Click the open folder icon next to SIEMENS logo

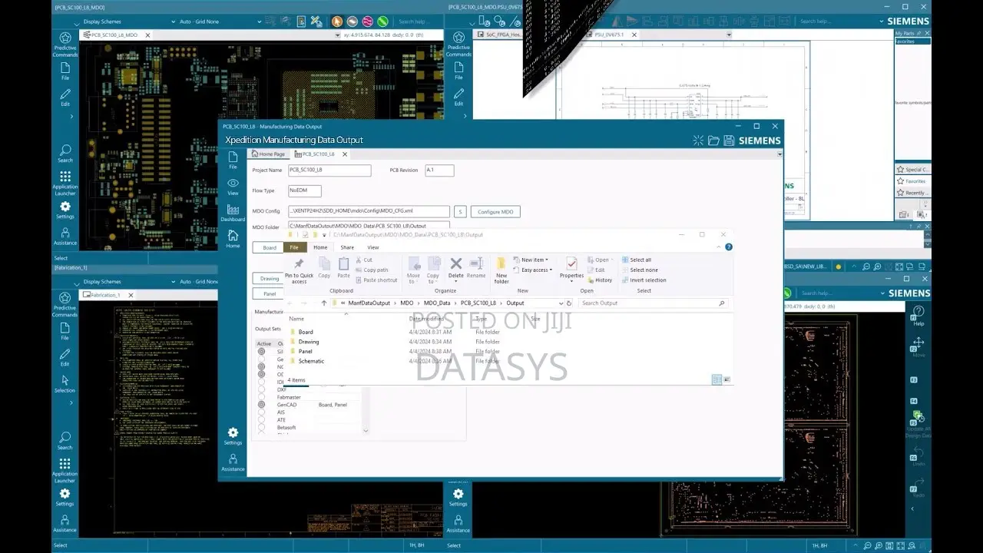pyautogui.click(x=713, y=141)
